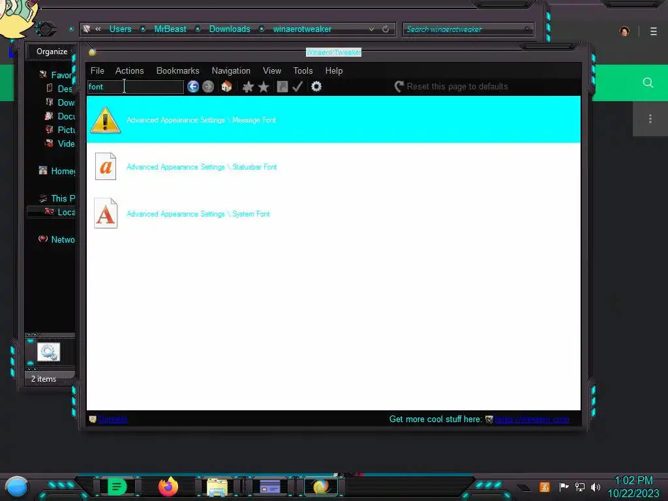
Task: Select Downloads in the Explorer sidebar
Action: pyautogui.click(x=60, y=102)
